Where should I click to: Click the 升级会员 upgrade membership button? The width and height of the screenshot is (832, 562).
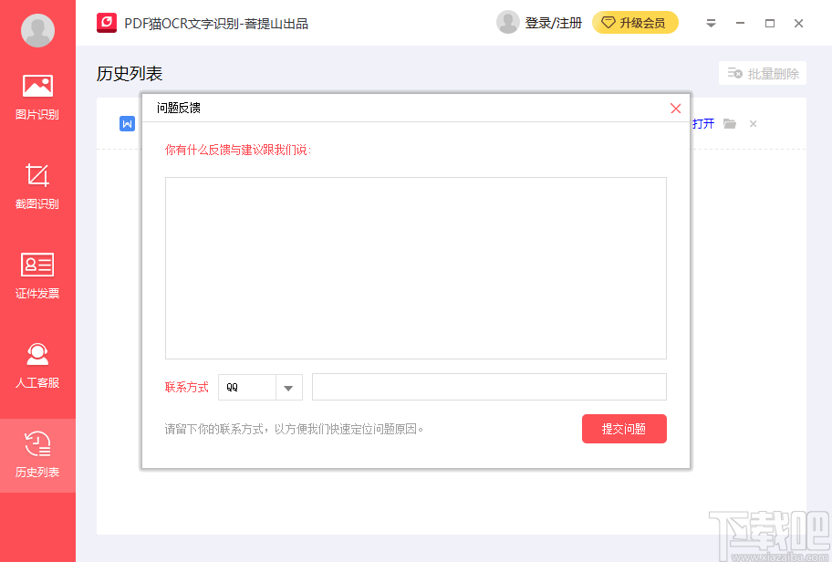[635, 23]
